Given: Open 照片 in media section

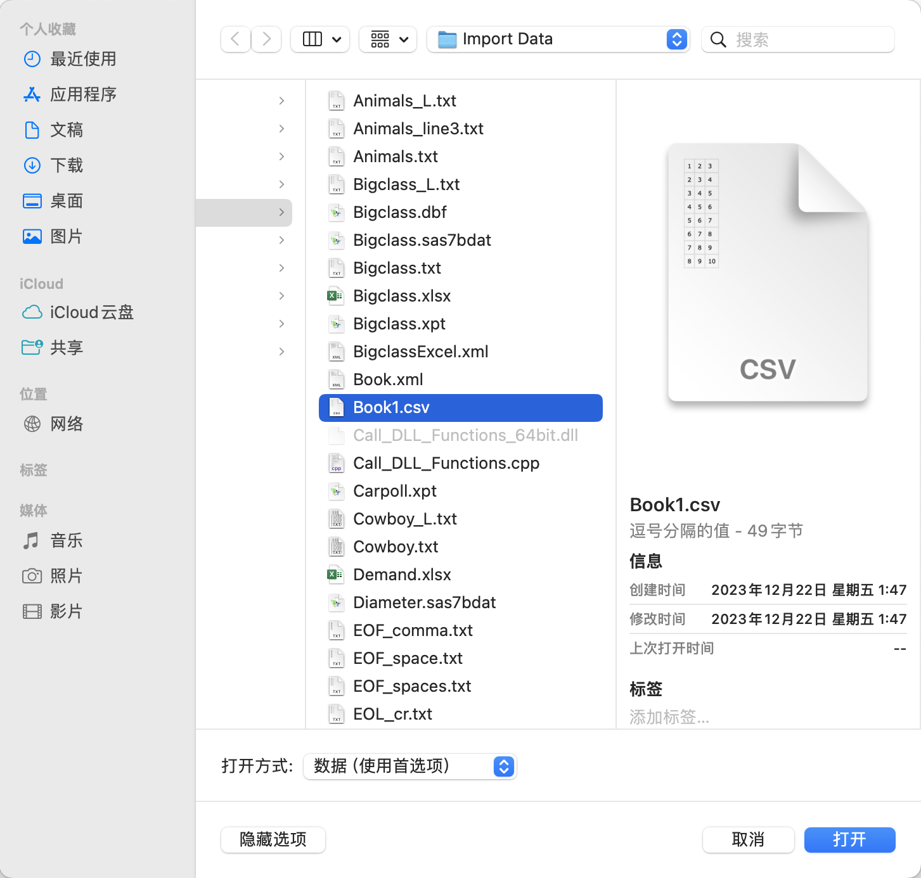Looking at the screenshot, I should (53, 576).
